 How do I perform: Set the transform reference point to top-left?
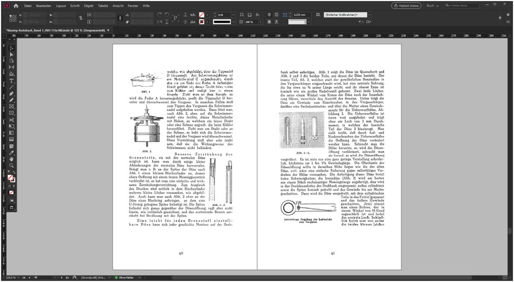pos(10,16)
